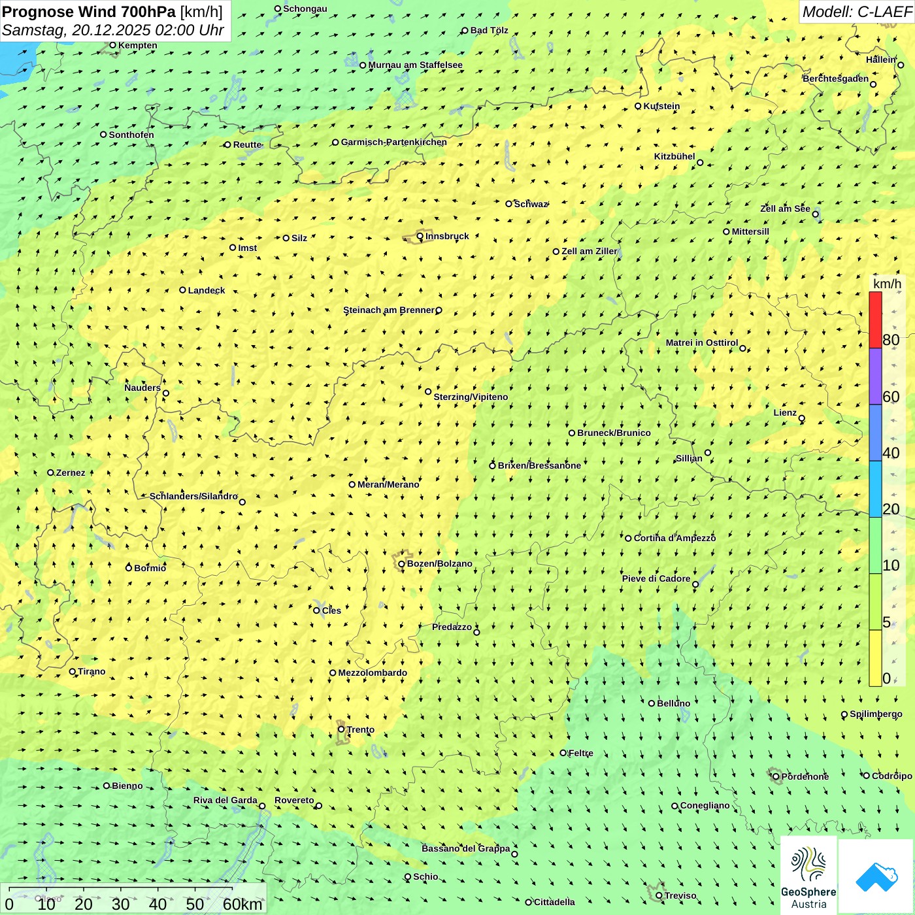The width and height of the screenshot is (915, 915).
Task: Click the Schwaz label
Action: click(531, 204)
